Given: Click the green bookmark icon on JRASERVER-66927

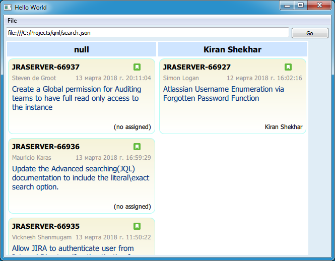Looking at the screenshot, I should tap(288, 67).
